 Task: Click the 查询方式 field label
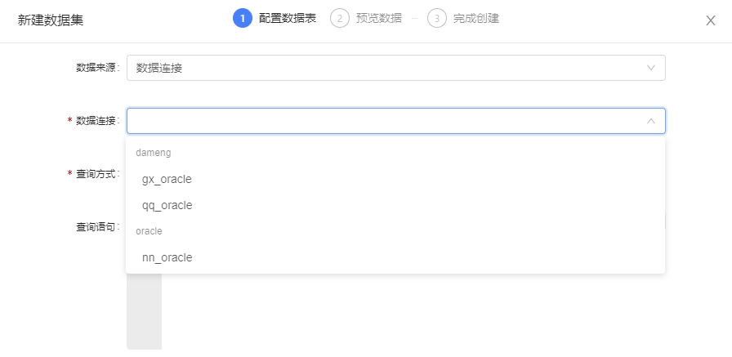97,174
